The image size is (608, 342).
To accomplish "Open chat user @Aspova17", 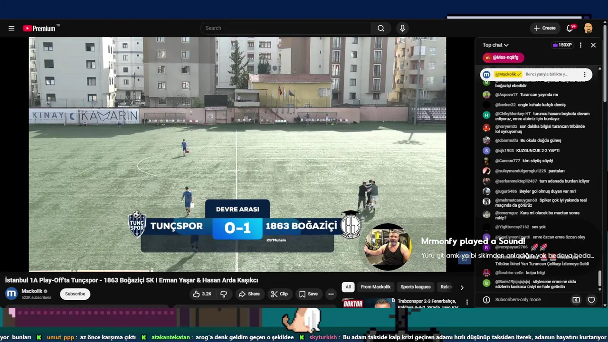I will [x=506, y=95].
